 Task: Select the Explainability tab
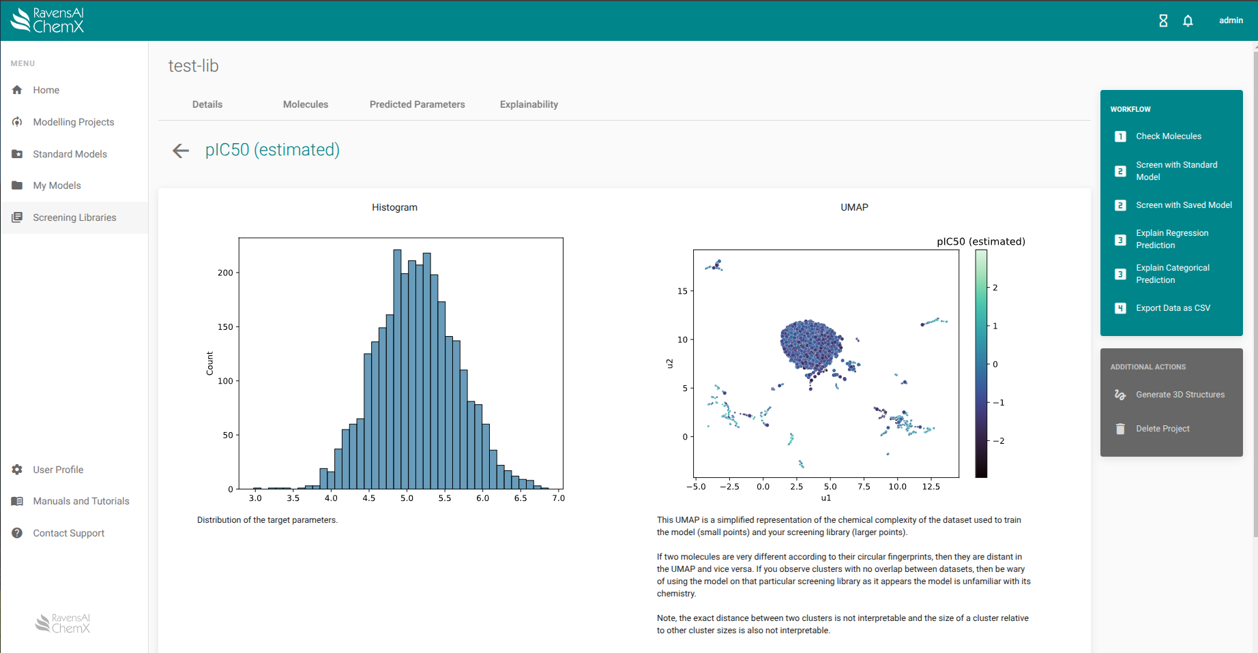529,104
